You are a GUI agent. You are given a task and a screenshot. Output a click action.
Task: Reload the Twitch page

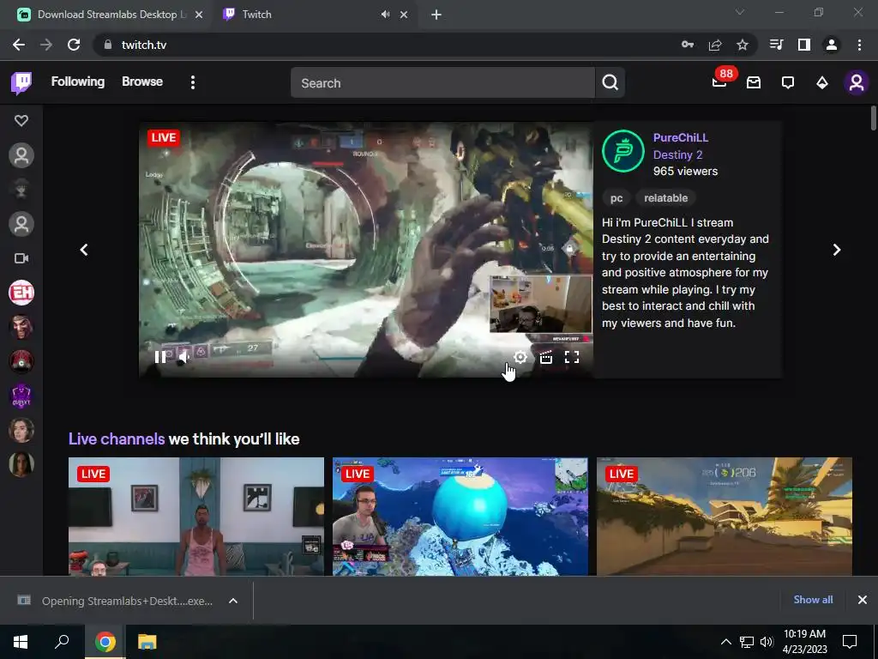(74, 45)
